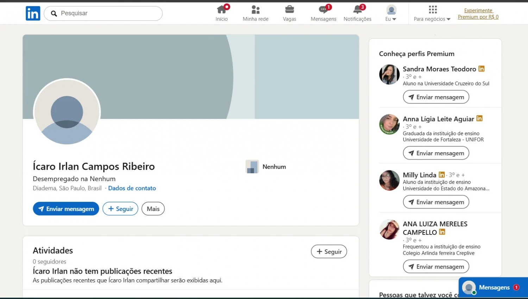Toggle Seguir in the Atividades section
The height and width of the screenshot is (299, 528).
click(329, 251)
